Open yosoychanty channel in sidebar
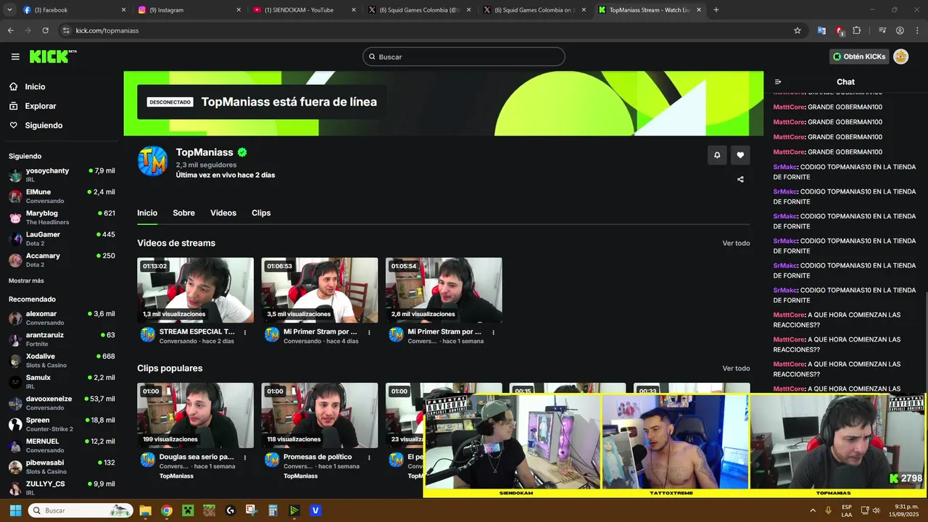Screen dimensions: 928x522 (x=62, y=175)
